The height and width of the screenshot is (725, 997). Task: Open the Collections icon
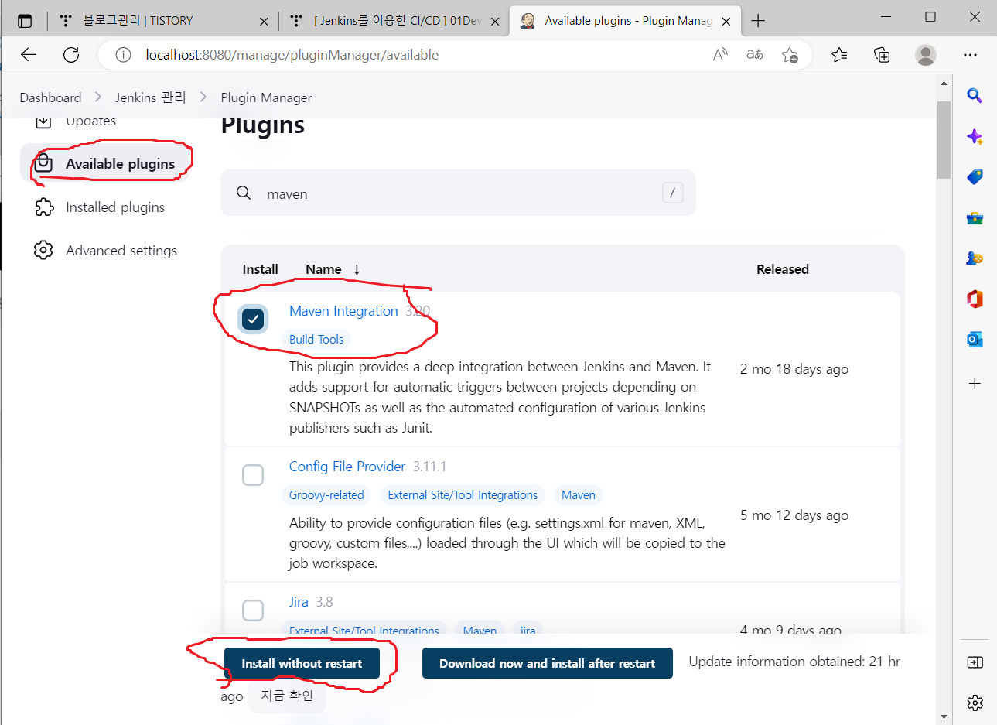pyautogui.click(x=882, y=54)
